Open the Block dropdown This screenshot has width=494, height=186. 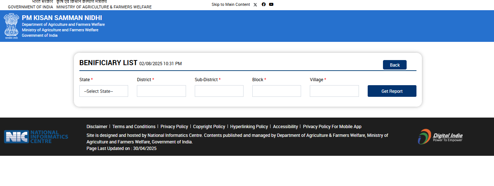(x=277, y=91)
